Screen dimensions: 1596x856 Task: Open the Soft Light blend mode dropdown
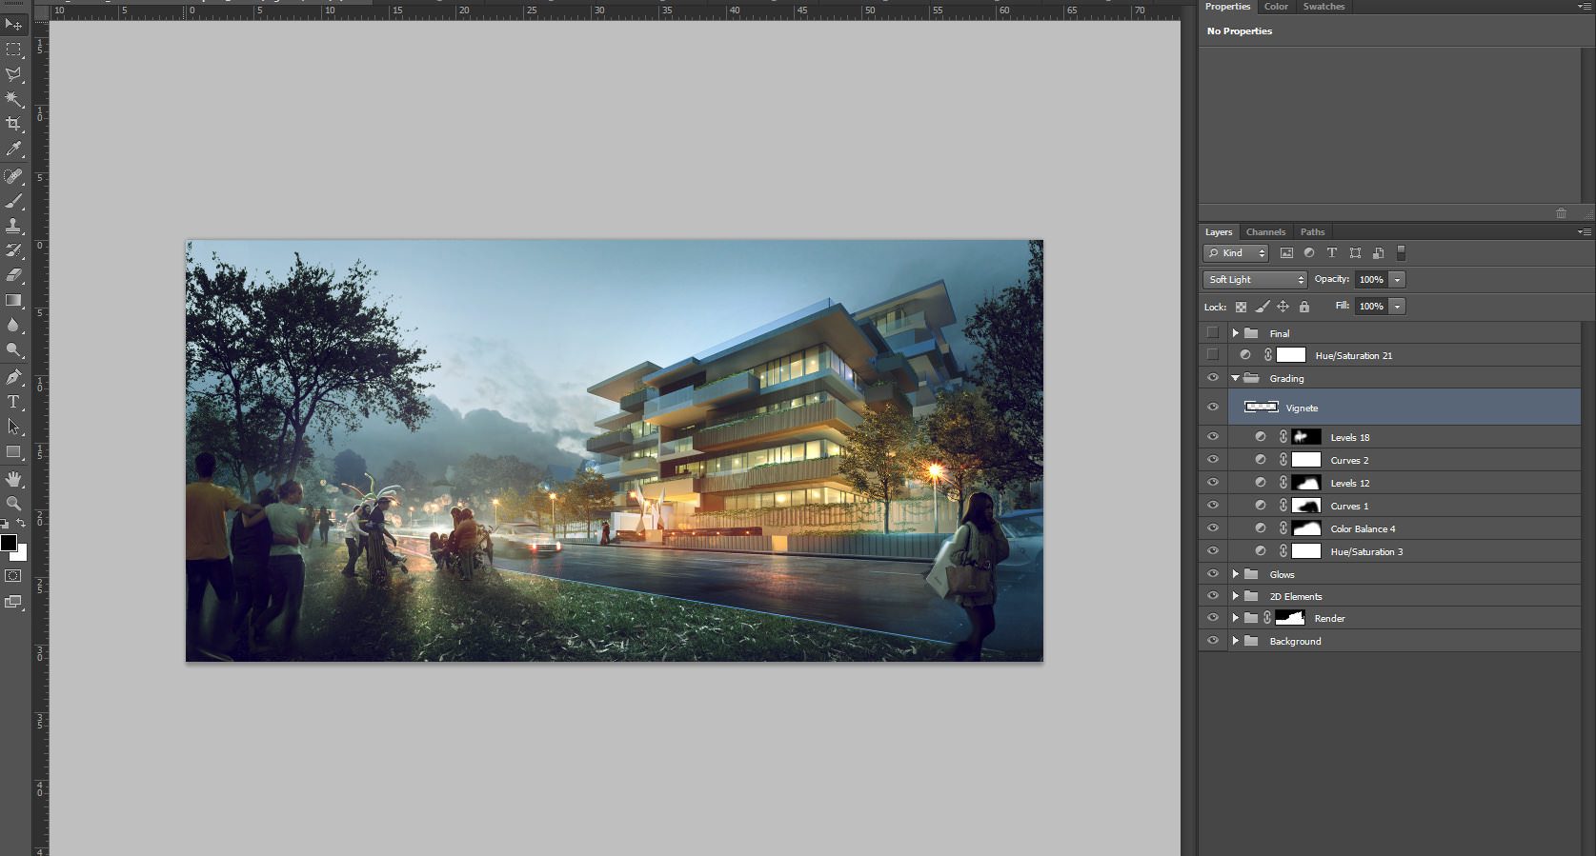1255,280
